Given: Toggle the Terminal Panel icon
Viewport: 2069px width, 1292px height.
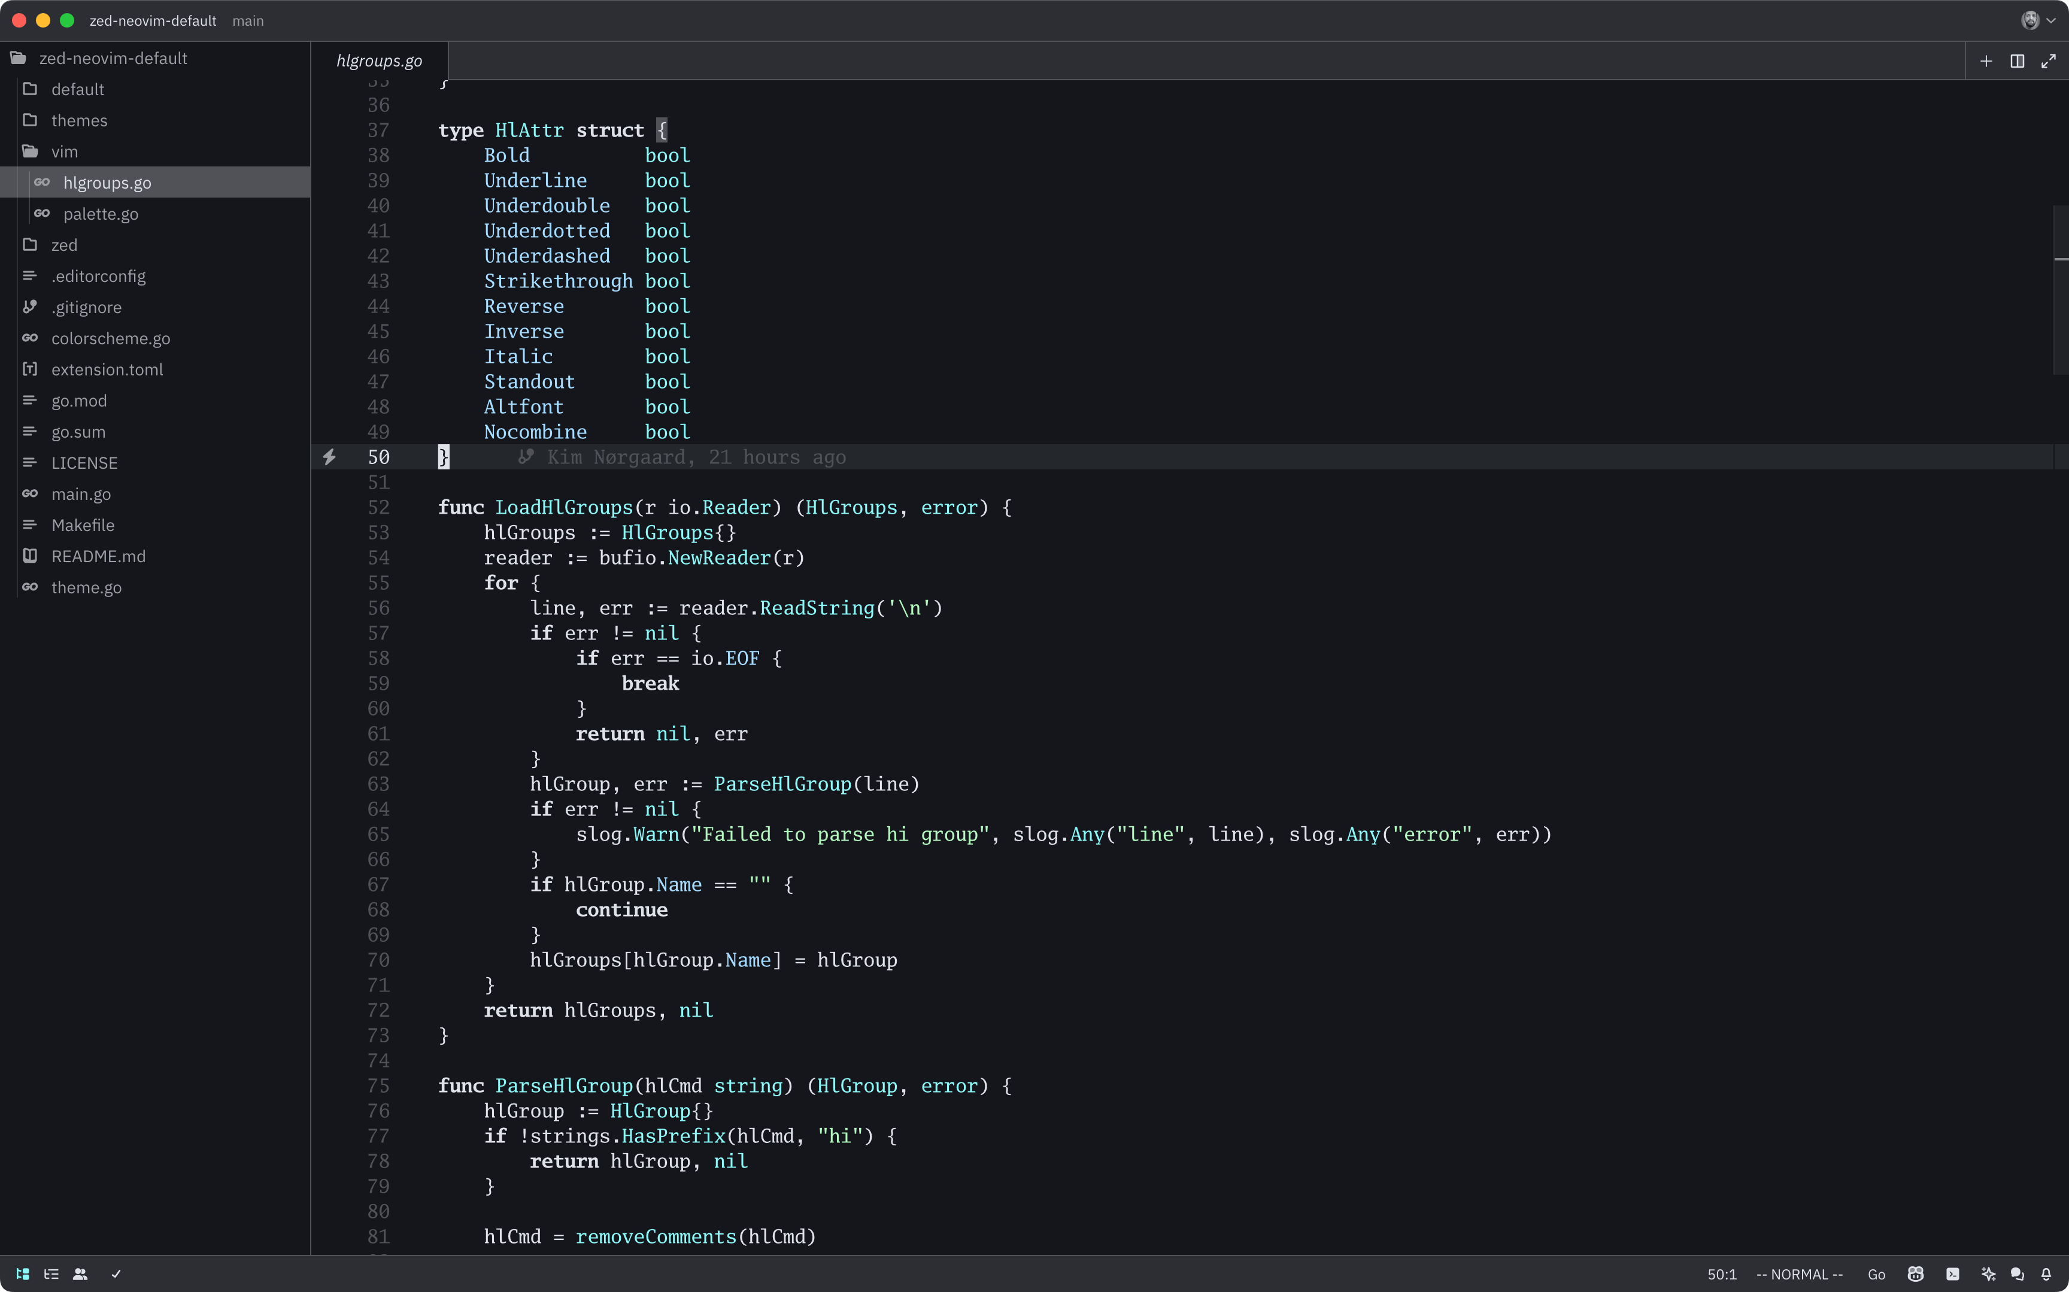Looking at the screenshot, I should pos(1953,1274).
